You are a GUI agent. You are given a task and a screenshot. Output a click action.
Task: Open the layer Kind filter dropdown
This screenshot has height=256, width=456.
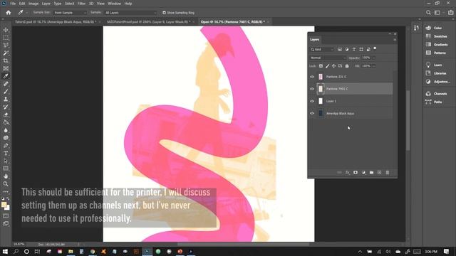click(x=322, y=49)
